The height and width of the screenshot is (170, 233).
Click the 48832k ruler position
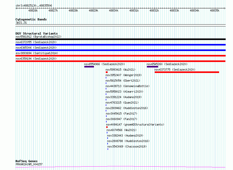pos(154,10)
